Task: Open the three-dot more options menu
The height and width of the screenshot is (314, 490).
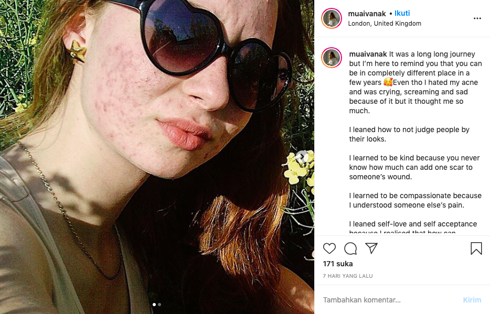Action: [477, 18]
